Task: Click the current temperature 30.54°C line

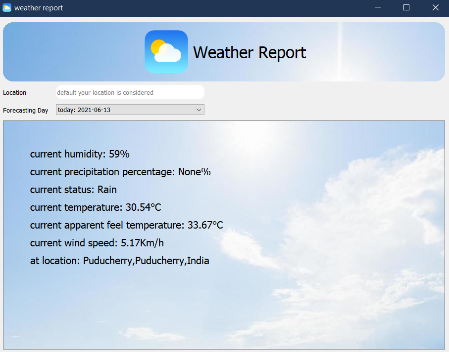Action: (96, 207)
